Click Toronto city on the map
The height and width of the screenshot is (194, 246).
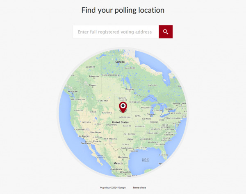click(169, 109)
